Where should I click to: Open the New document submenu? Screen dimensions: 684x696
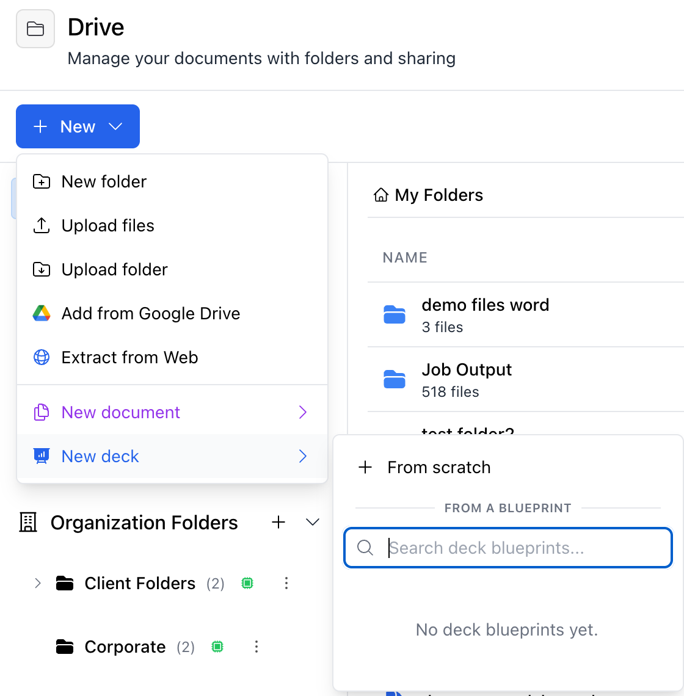(172, 412)
